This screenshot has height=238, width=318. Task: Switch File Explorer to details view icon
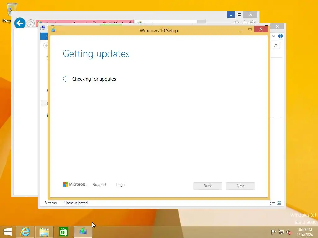[x=272, y=203]
